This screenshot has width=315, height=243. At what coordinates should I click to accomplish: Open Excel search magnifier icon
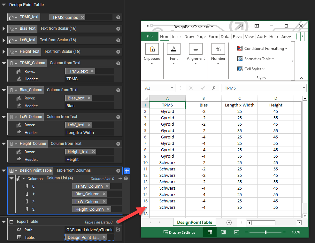point(240,26)
